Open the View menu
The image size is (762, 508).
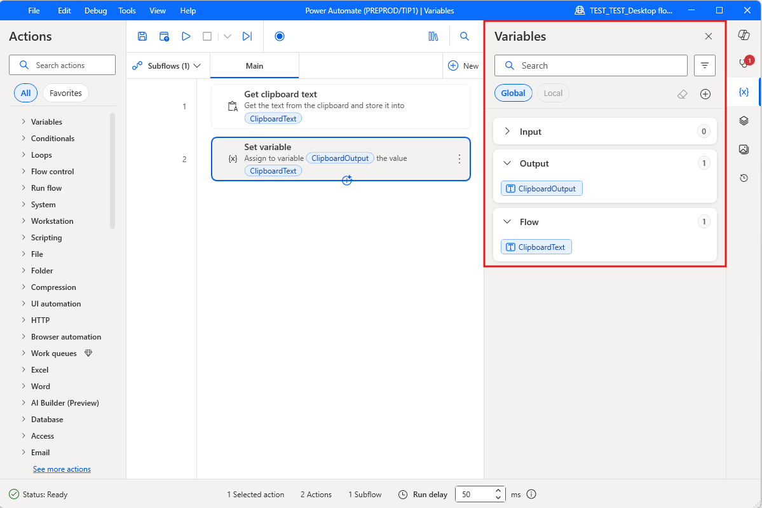click(x=158, y=10)
